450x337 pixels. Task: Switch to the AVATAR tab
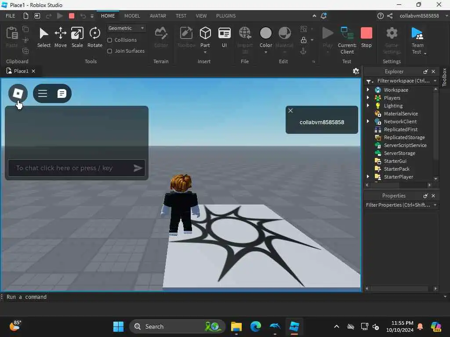pos(158,16)
